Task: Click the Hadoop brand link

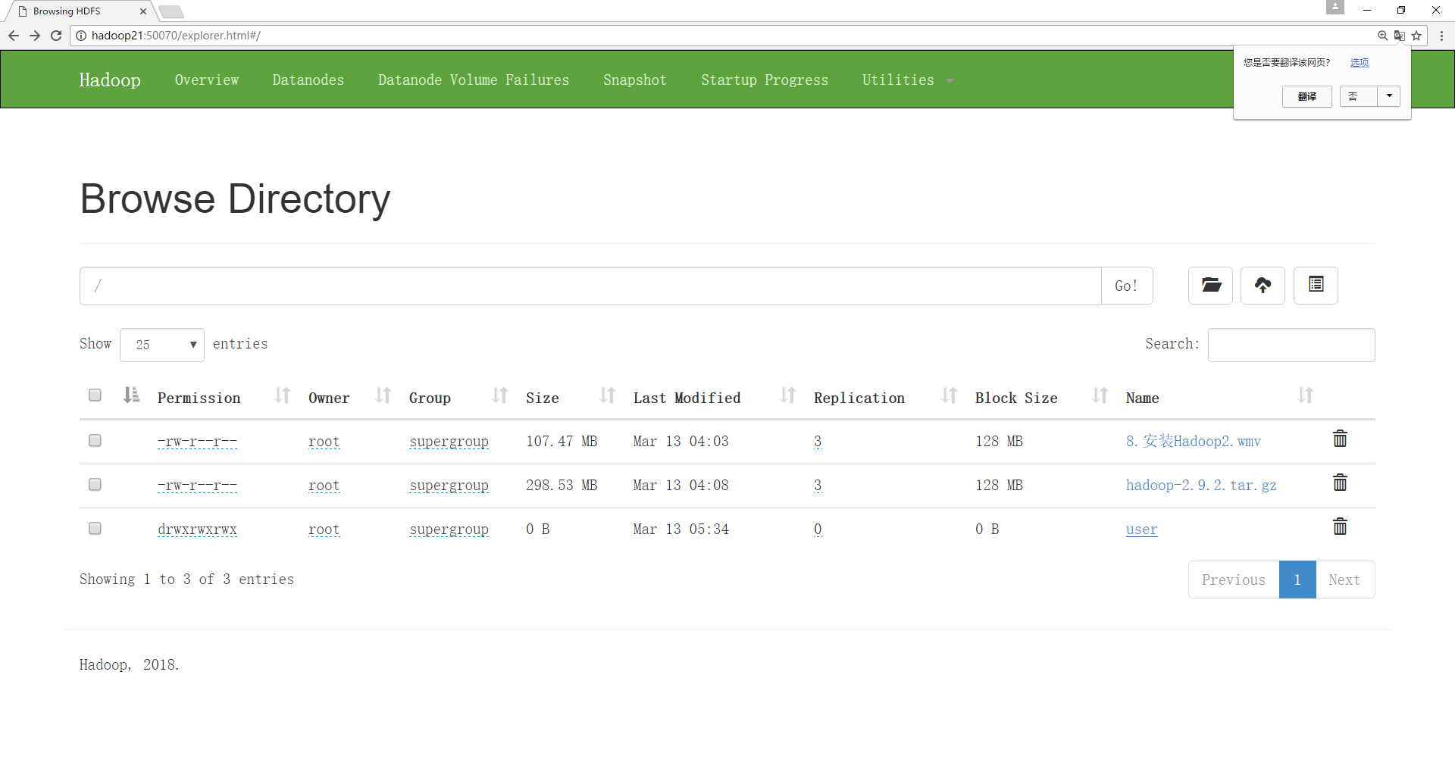Action: click(110, 80)
